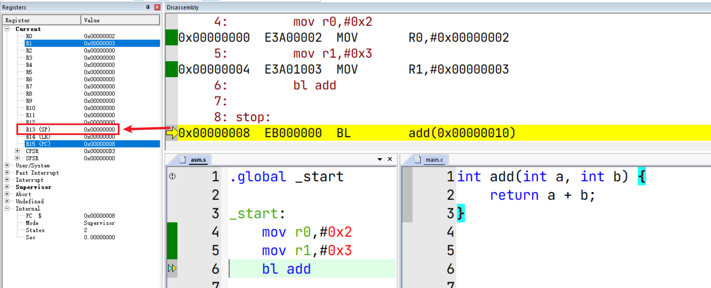Viewport: 711px width, 288px height.
Task: Select the R7 register row
Action: point(92,87)
